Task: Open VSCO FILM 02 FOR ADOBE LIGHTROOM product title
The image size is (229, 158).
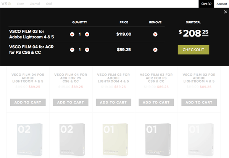Action: 199,78
